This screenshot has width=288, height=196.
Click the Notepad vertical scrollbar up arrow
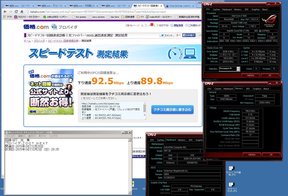[129, 140]
